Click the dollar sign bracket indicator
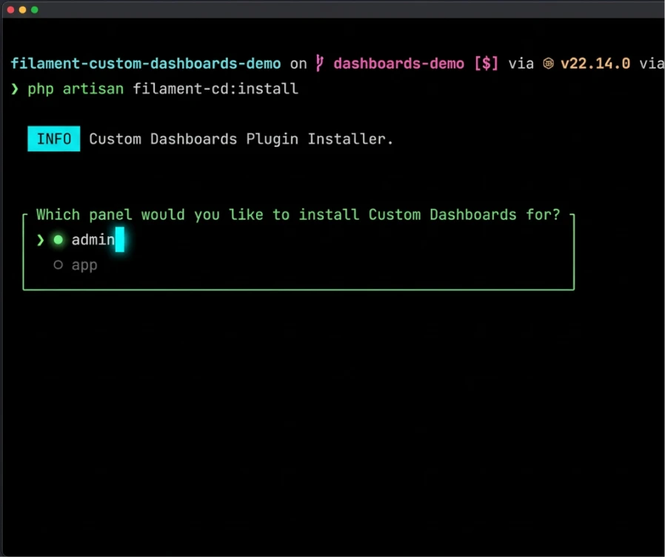 tap(486, 63)
